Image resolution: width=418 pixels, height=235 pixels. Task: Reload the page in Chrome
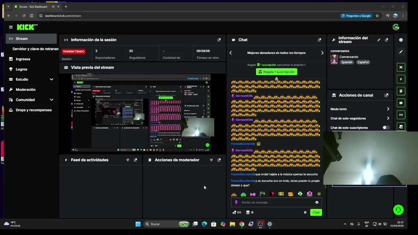pos(24,16)
